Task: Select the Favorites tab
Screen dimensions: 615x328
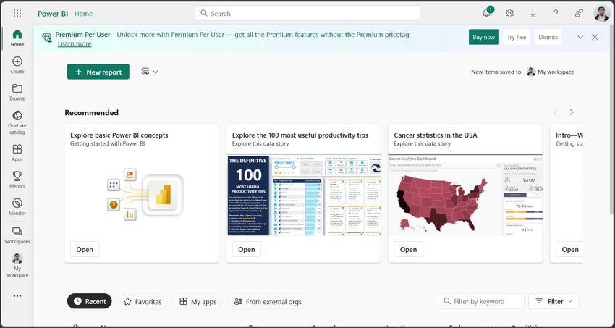Action: pyautogui.click(x=143, y=301)
